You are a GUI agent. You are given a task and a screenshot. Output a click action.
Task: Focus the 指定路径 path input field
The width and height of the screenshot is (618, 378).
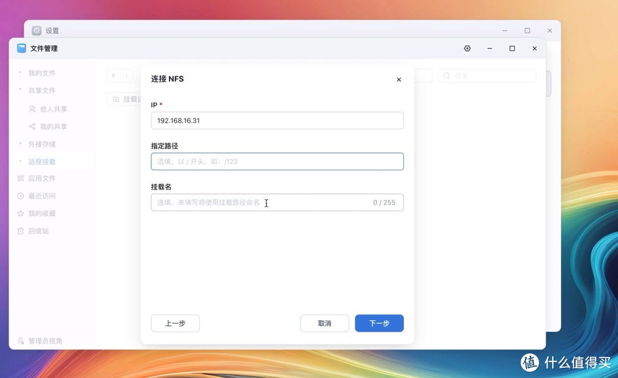point(277,161)
